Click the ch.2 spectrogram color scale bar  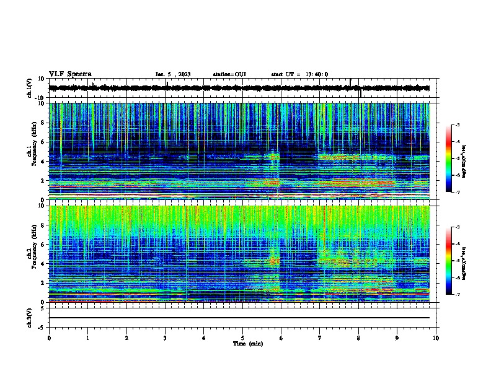[x=448, y=261]
